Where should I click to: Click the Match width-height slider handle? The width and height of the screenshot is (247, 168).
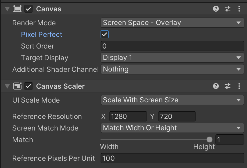tap(210, 140)
